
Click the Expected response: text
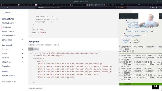36,88
